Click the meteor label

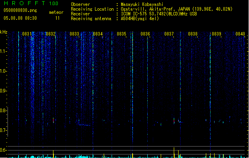click(x=56, y=12)
